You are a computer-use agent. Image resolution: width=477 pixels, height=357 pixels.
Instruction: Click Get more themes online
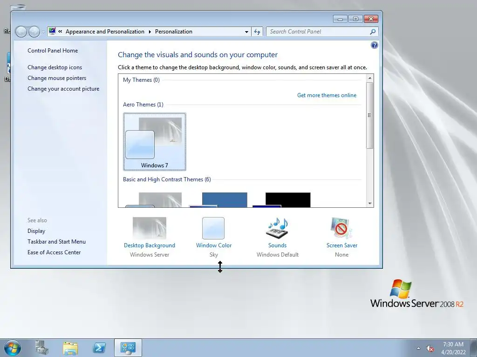pyautogui.click(x=327, y=95)
